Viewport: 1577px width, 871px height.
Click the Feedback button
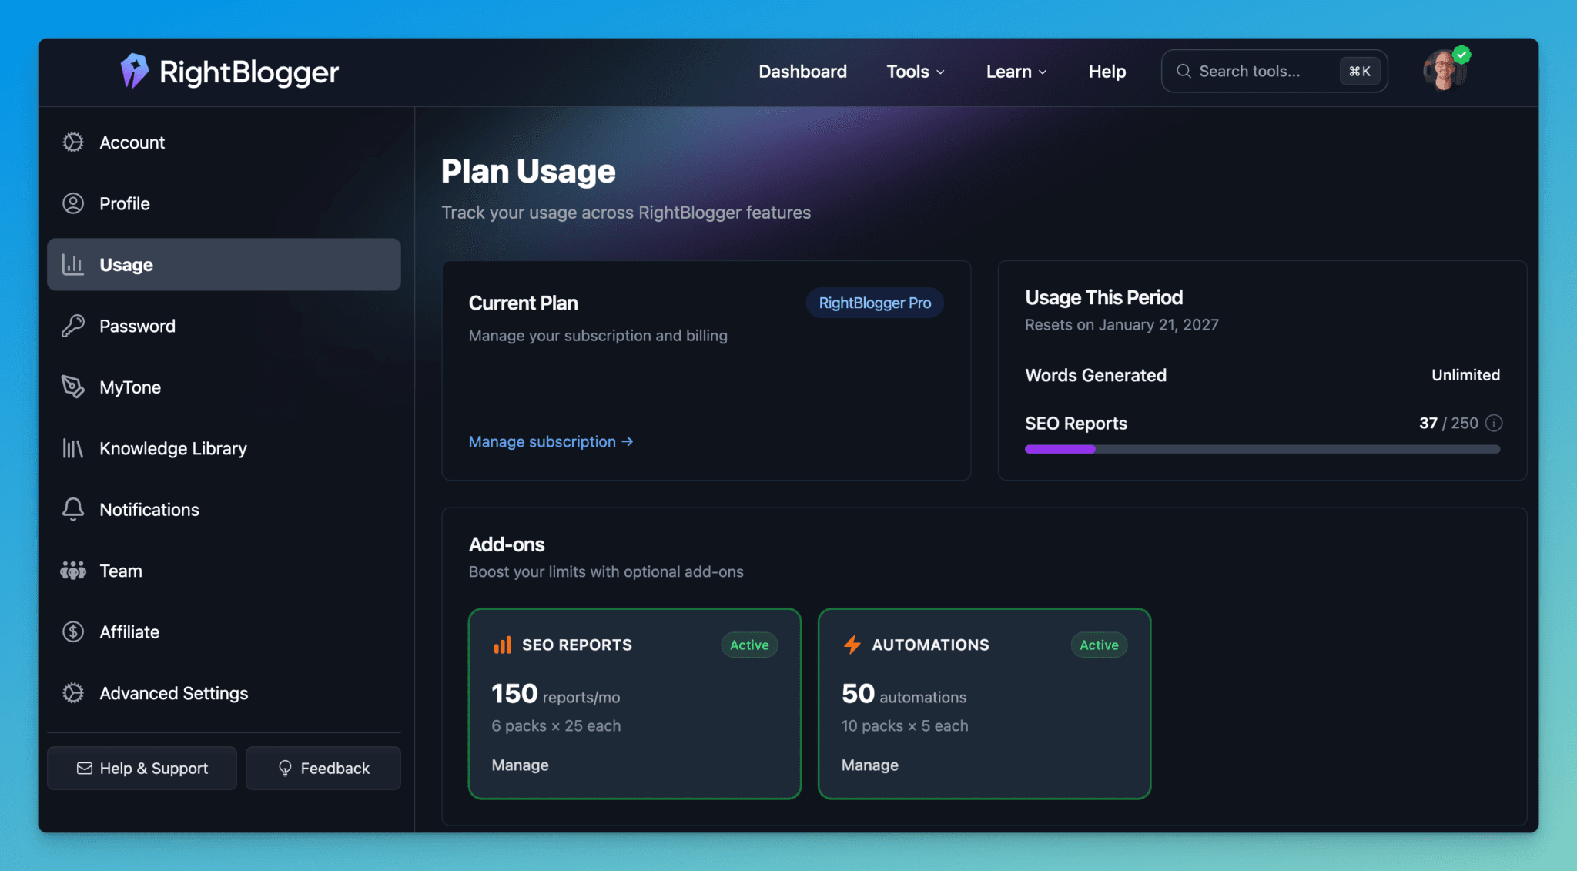click(323, 768)
